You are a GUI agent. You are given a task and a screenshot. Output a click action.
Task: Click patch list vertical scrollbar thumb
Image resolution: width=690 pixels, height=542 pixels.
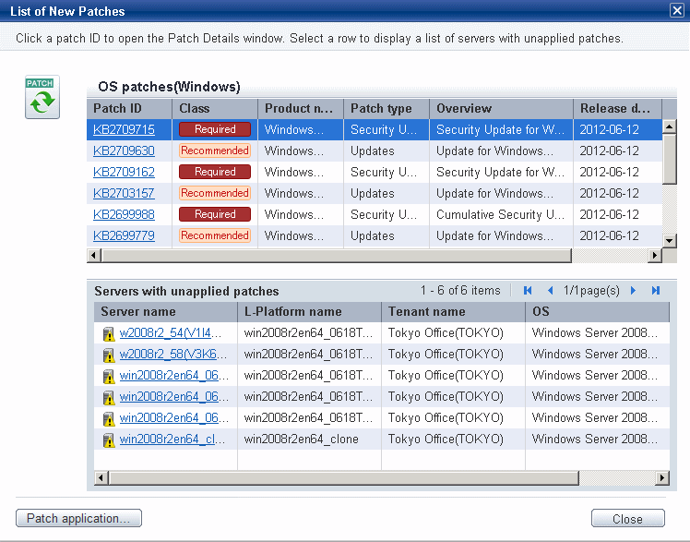point(670,159)
